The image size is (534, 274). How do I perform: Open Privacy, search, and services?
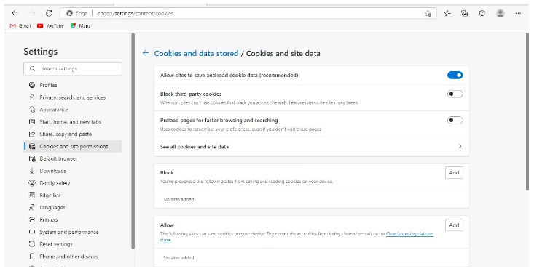pyautogui.click(x=73, y=97)
